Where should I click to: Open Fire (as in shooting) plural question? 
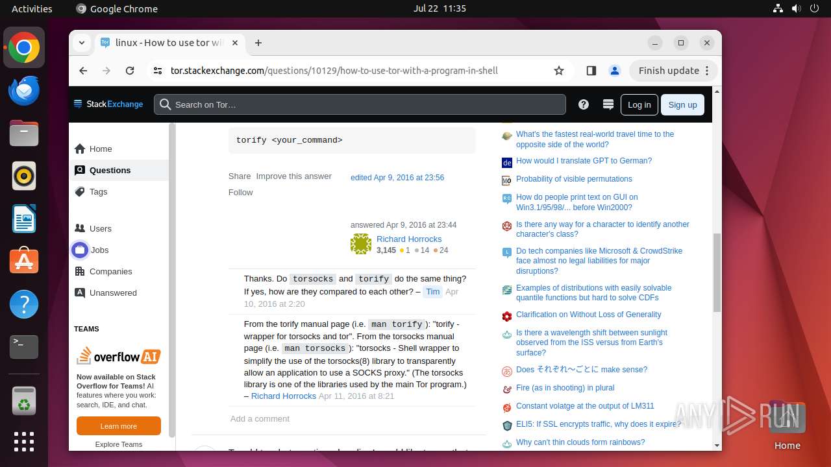565,388
